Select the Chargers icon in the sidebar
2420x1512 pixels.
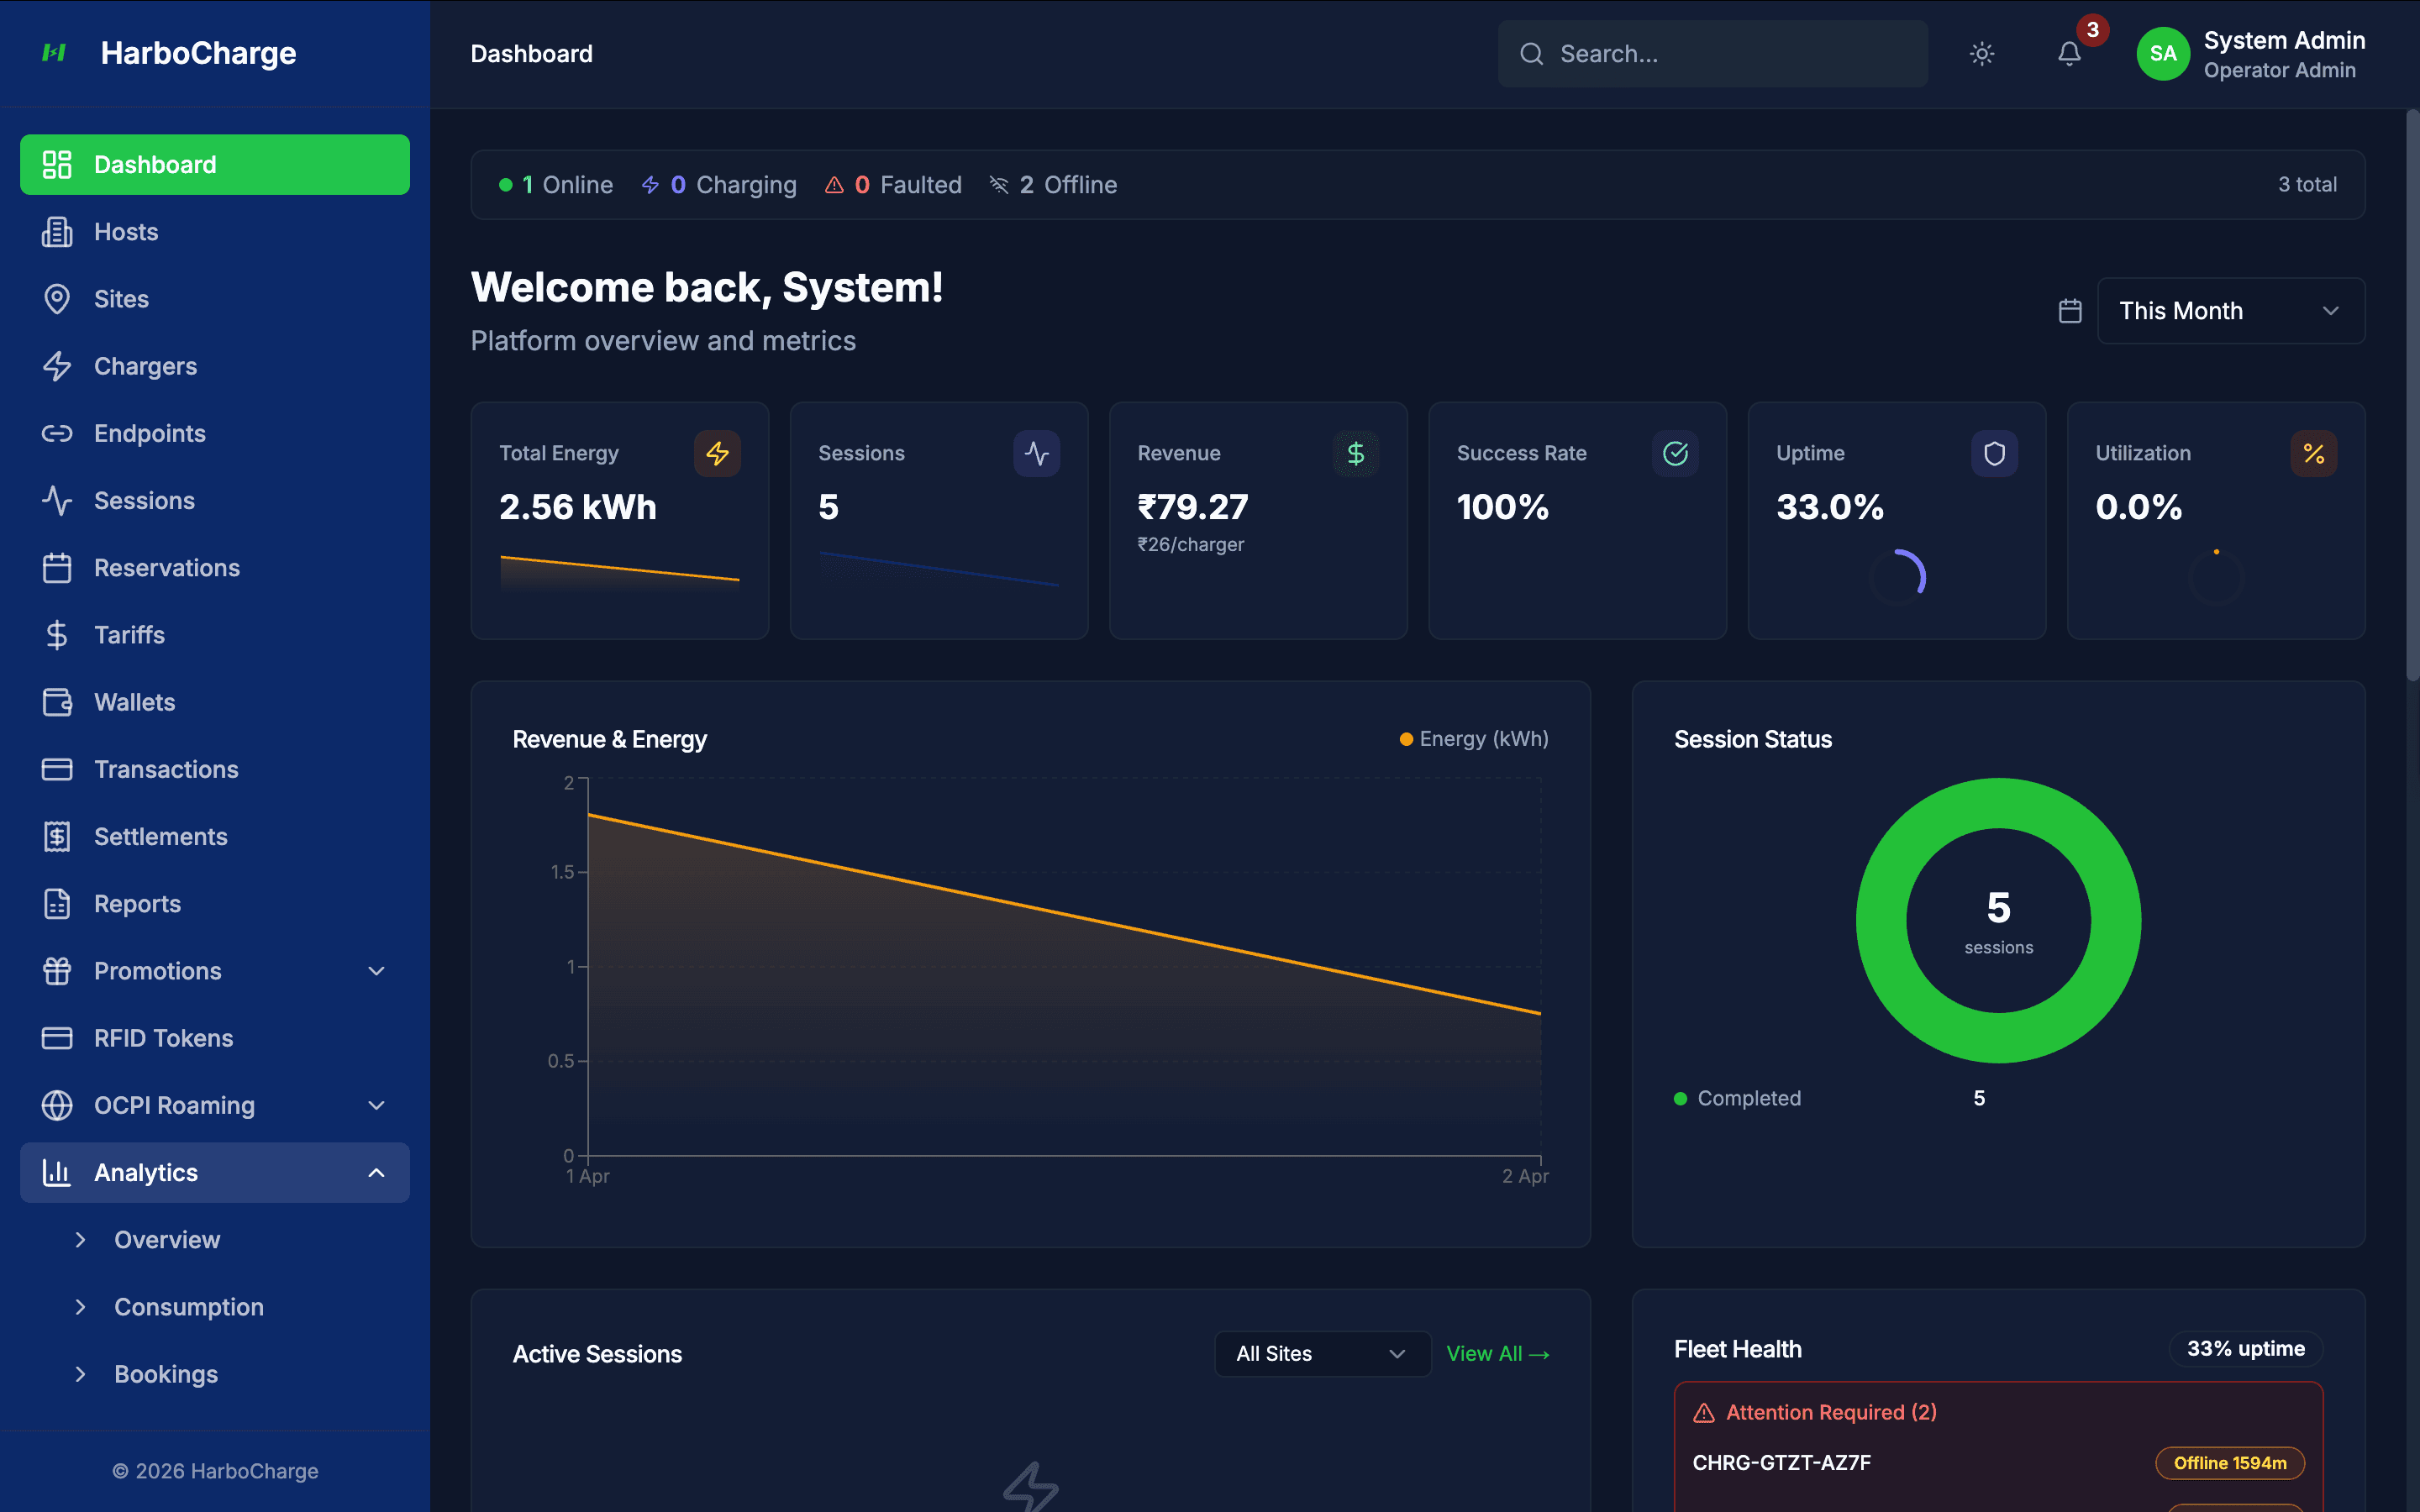point(57,366)
